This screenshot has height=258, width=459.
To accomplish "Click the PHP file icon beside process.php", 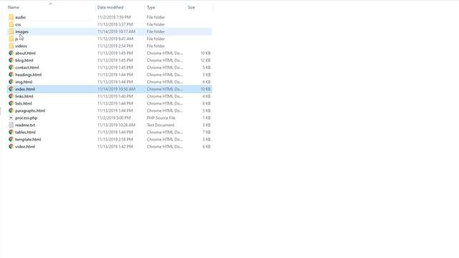I will point(11,118).
